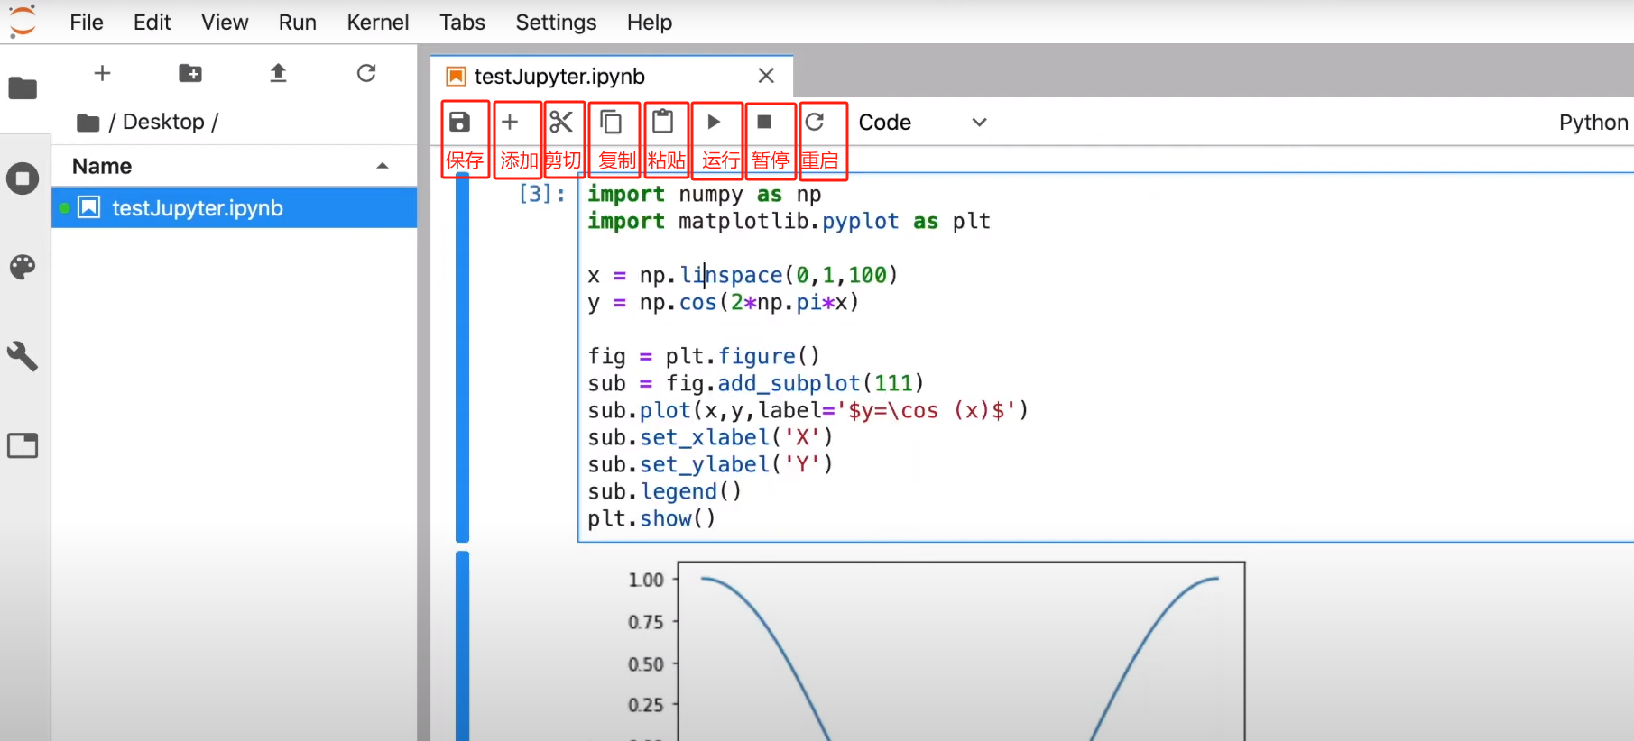Click in the code line with np.linspace

743,275
